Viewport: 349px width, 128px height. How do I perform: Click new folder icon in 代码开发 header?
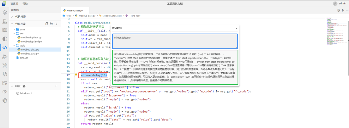pos(51,24)
